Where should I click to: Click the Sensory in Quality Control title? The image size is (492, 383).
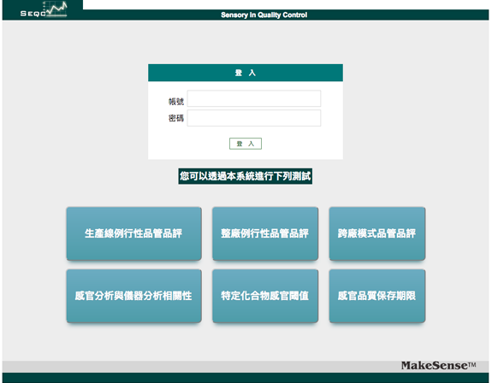click(264, 15)
